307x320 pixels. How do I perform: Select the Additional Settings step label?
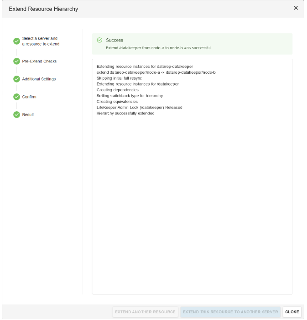point(39,79)
